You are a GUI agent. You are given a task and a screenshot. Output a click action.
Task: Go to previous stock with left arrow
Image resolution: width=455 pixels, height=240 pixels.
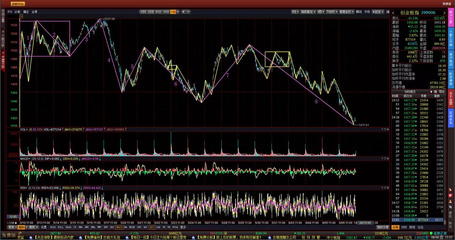(x=393, y=12)
